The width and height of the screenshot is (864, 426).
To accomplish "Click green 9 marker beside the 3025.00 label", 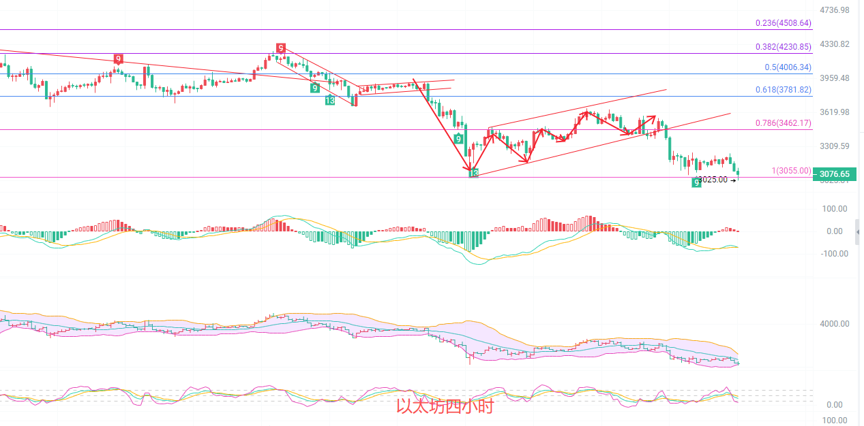I will [696, 182].
